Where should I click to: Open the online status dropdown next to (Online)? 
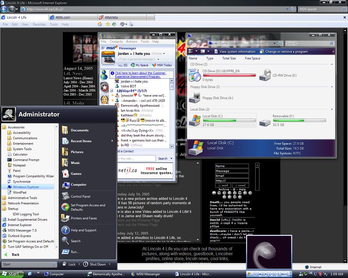[164, 54]
